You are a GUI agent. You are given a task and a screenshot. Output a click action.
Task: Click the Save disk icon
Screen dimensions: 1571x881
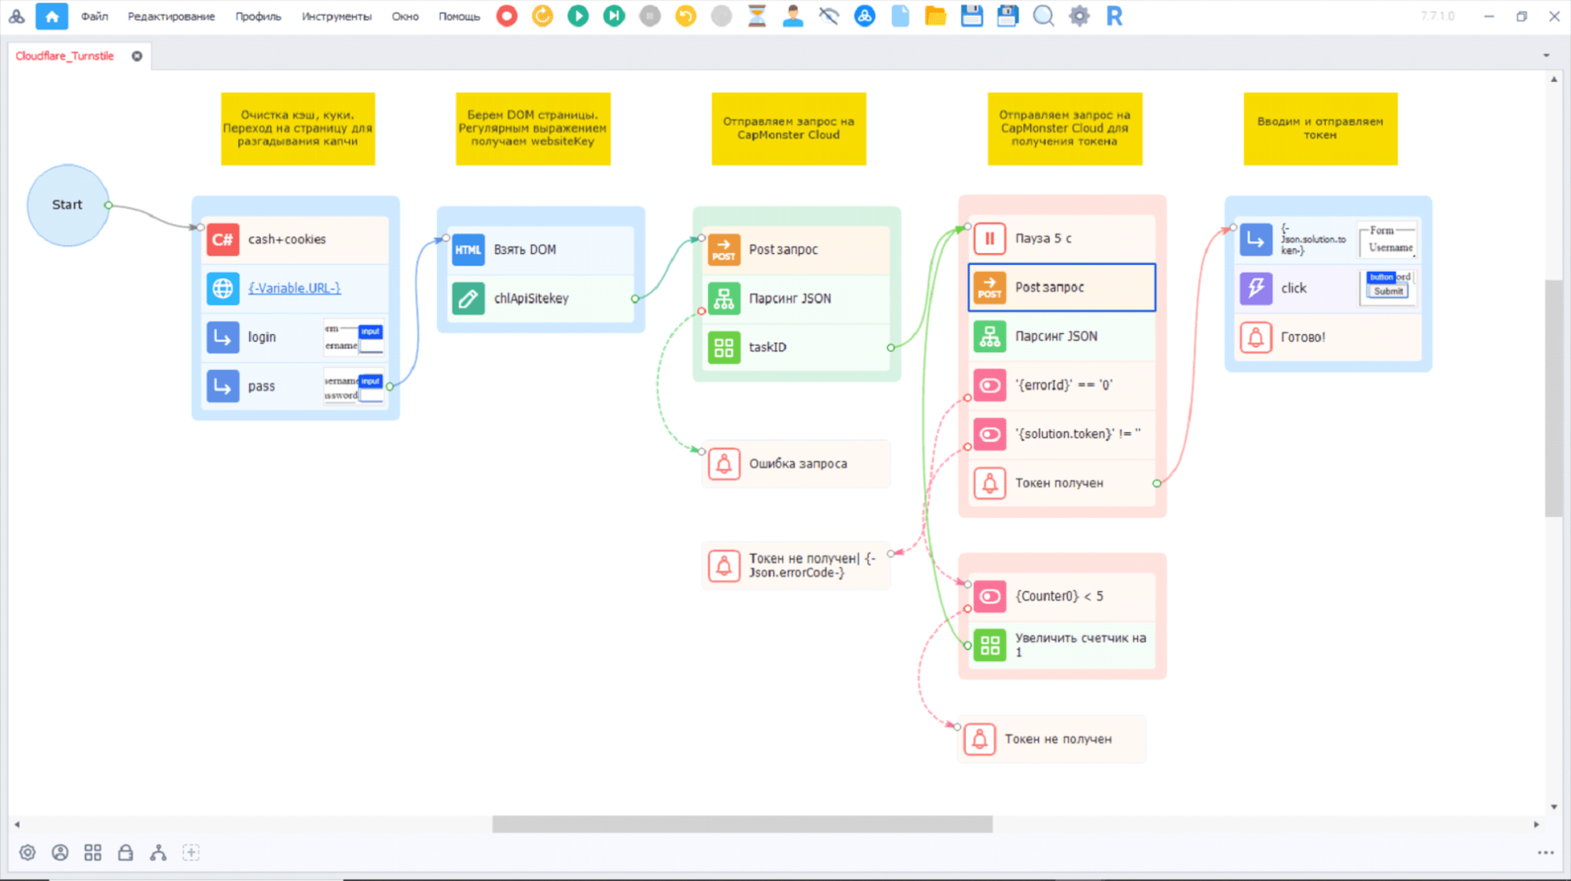(971, 16)
